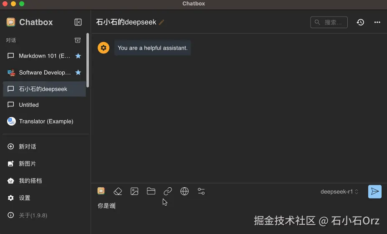The width and height of the screenshot is (387, 234).
Task: Click the sidebar conversation list scrollbar
Action: click(88, 60)
